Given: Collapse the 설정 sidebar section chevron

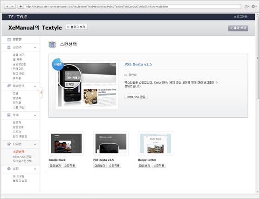Looking at the screenshot, I should (x=35, y=169).
